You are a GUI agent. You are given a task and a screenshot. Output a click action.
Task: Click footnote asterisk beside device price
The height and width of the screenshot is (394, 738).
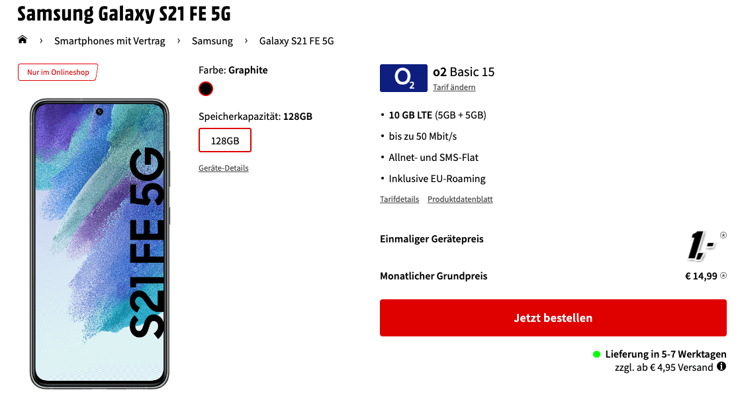(723, 235)
